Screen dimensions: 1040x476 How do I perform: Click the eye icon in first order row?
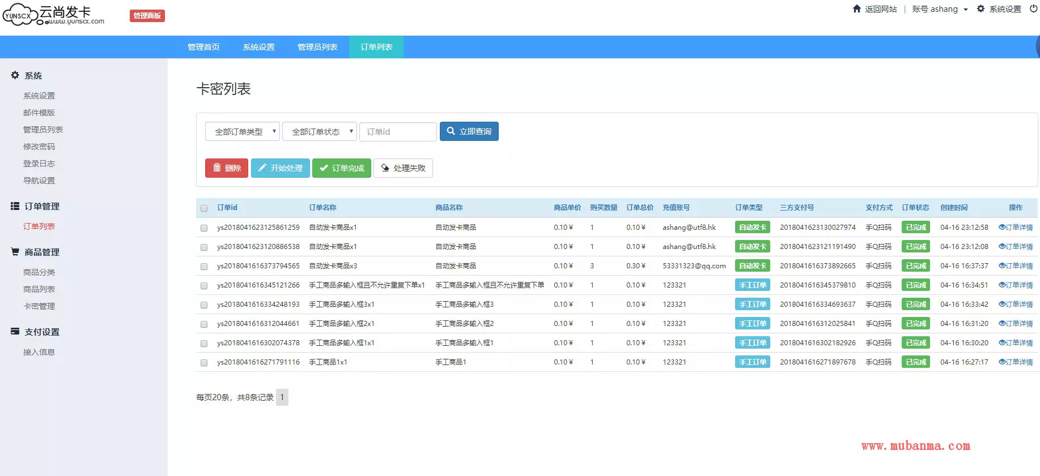pos(1001,227)
